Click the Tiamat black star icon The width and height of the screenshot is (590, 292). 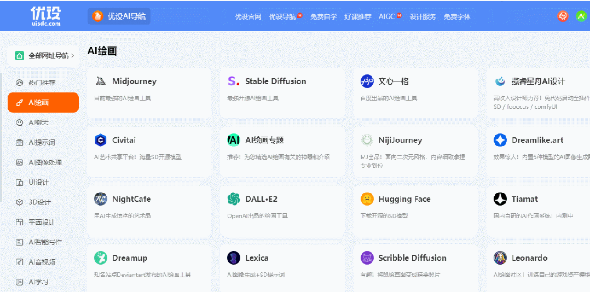coord(500,199)
